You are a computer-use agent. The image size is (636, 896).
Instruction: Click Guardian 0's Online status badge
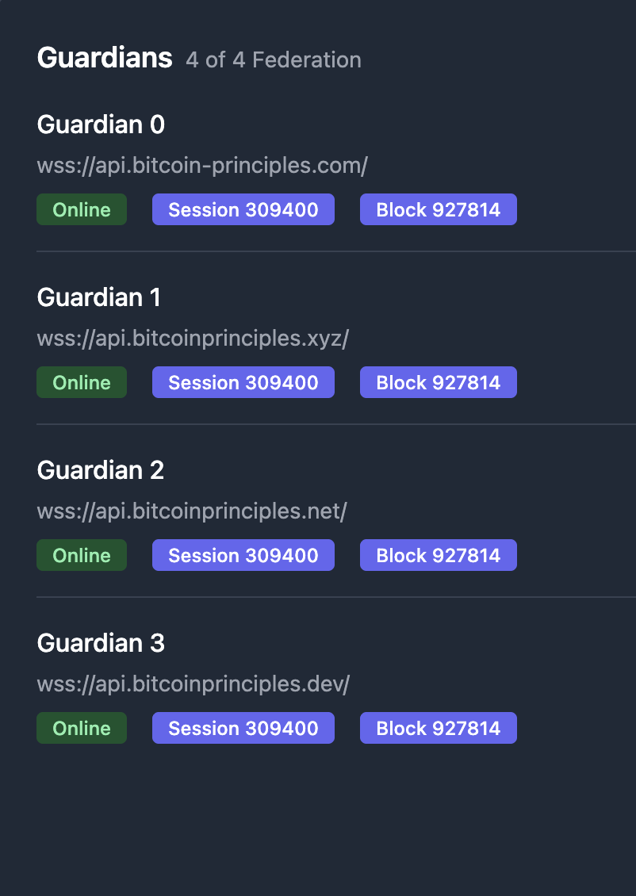(82, 209)
